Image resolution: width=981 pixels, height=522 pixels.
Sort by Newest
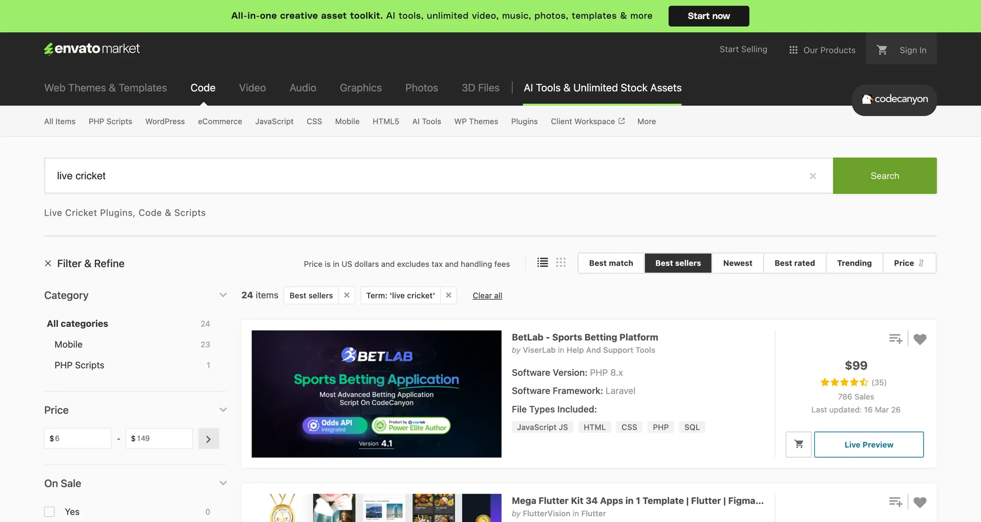tap(738, 263)
